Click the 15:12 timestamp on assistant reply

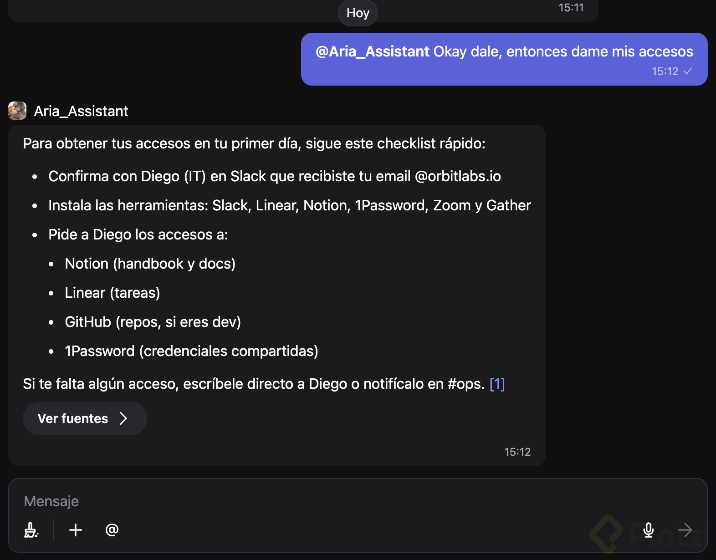tap(517, 452)
